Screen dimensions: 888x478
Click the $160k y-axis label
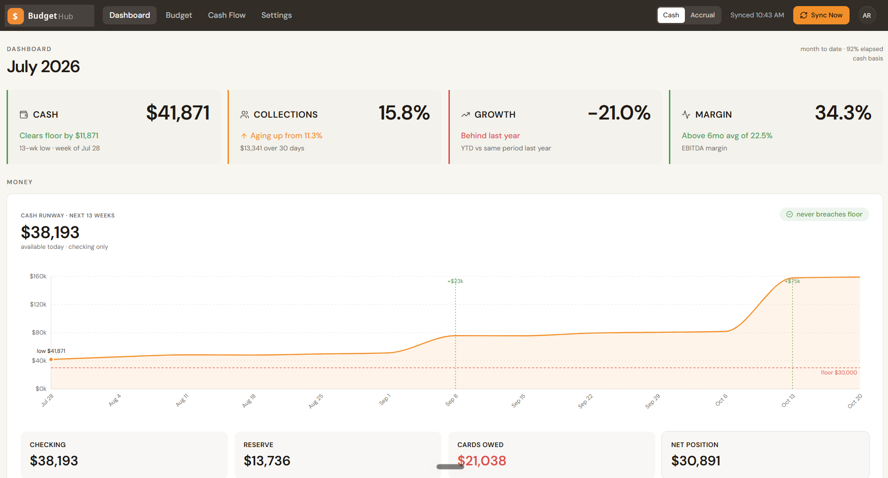(x=38, y=276)
